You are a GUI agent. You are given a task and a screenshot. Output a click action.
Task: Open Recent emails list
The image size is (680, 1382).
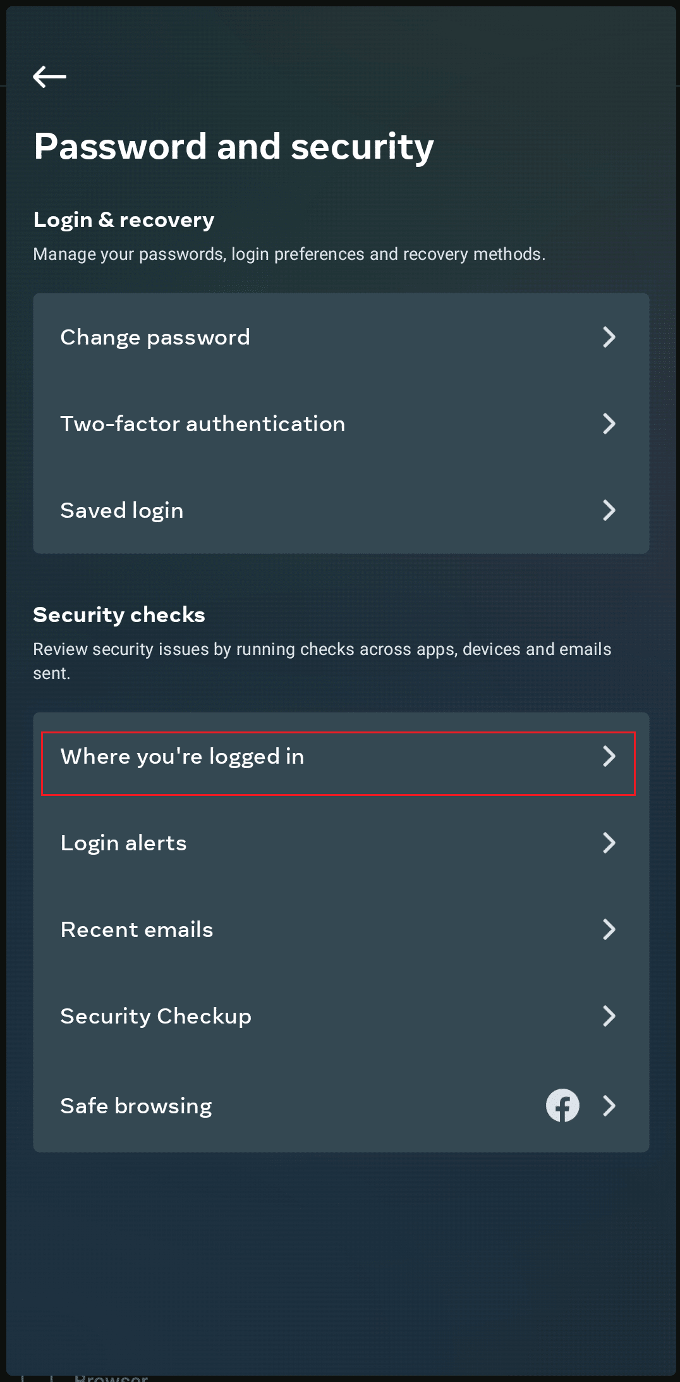pos(341,929)
